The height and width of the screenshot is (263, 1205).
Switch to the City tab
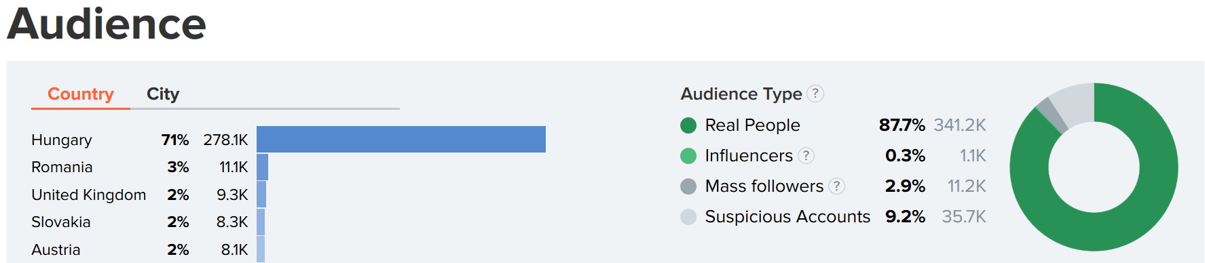tap(163, 94)
